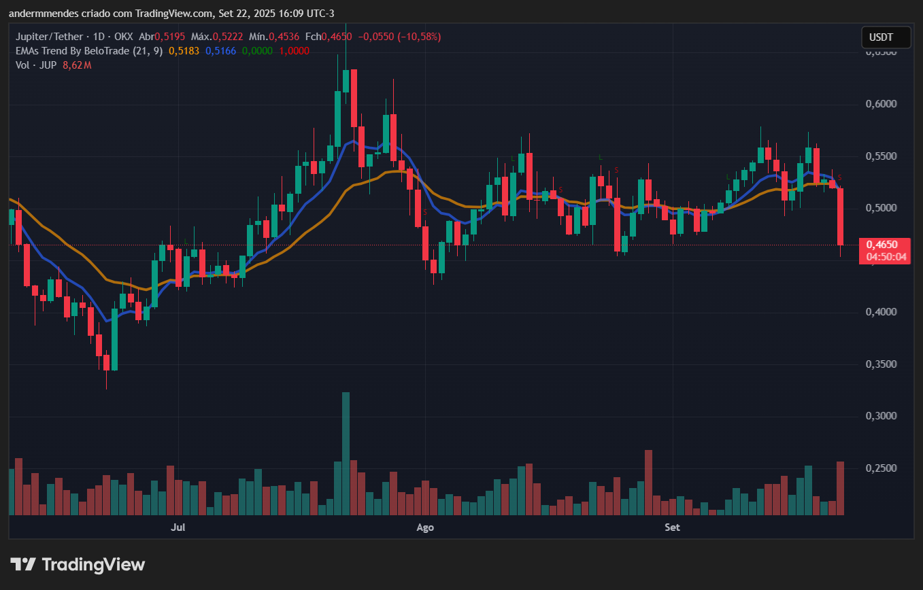The image size is (923, 590).
Task: Click the current price label 0,4650
Action: click(x=884, y=245)
